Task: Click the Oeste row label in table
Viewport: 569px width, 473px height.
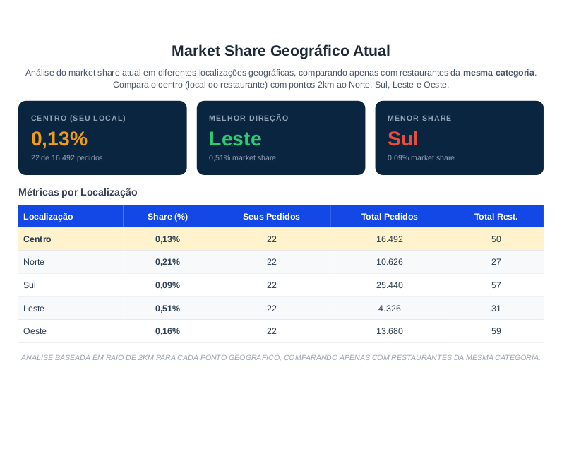Action: [x=35, y=331]
